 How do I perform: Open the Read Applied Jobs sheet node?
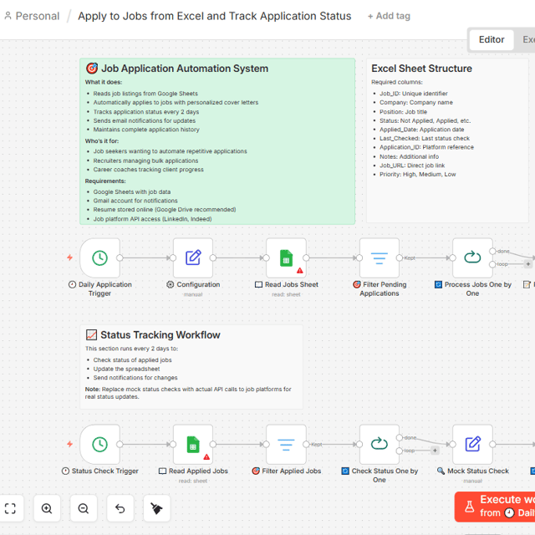click(x=193, y=444)
